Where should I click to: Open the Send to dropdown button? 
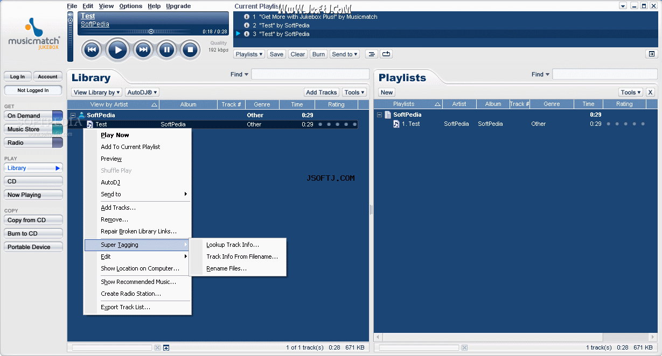coord(345,54)
